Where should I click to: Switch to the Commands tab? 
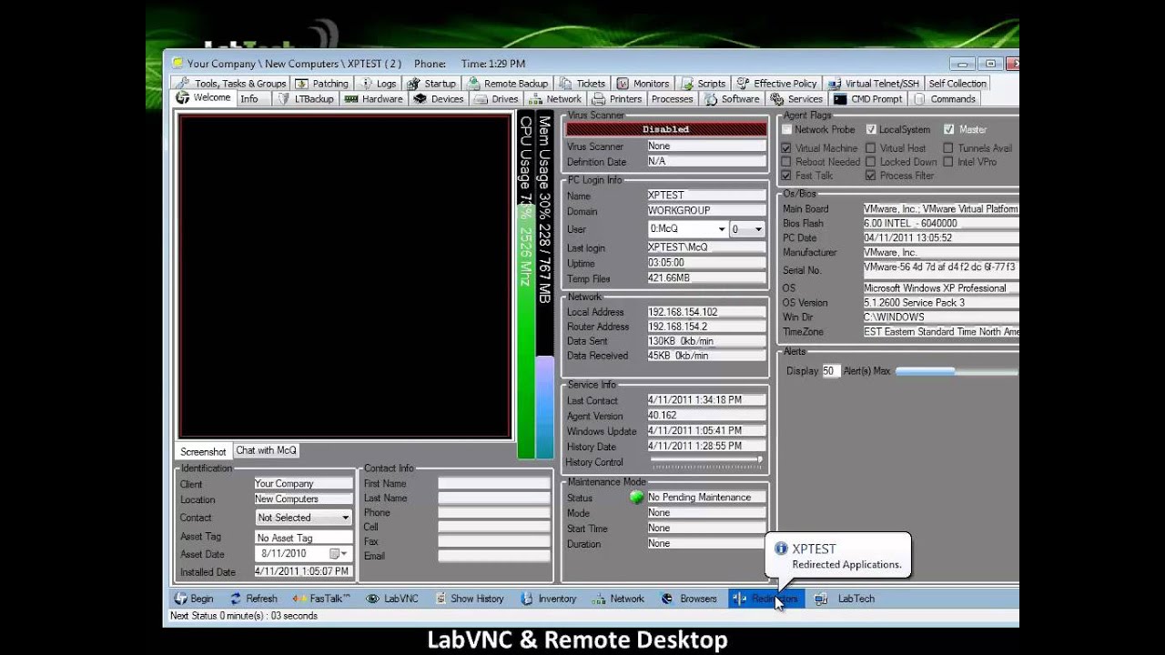945,98
